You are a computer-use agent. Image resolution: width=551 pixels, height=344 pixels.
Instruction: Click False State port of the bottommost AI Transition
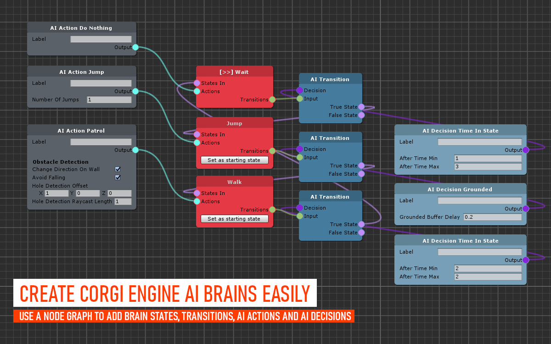pos(361,233)
